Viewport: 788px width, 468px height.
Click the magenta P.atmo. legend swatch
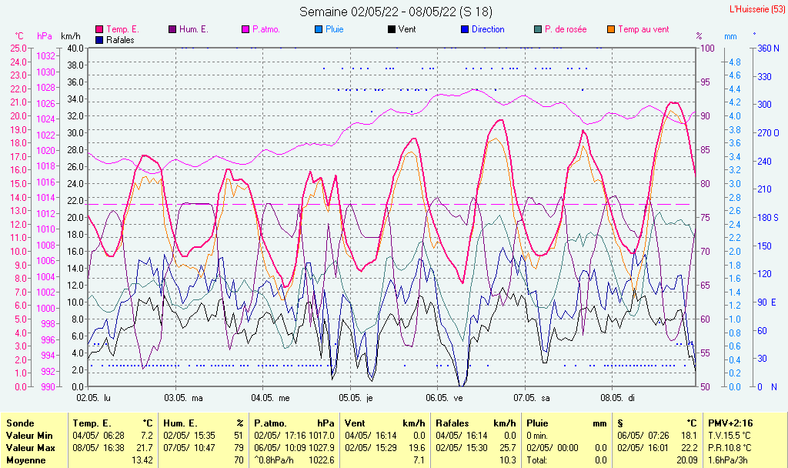(245, 30)
